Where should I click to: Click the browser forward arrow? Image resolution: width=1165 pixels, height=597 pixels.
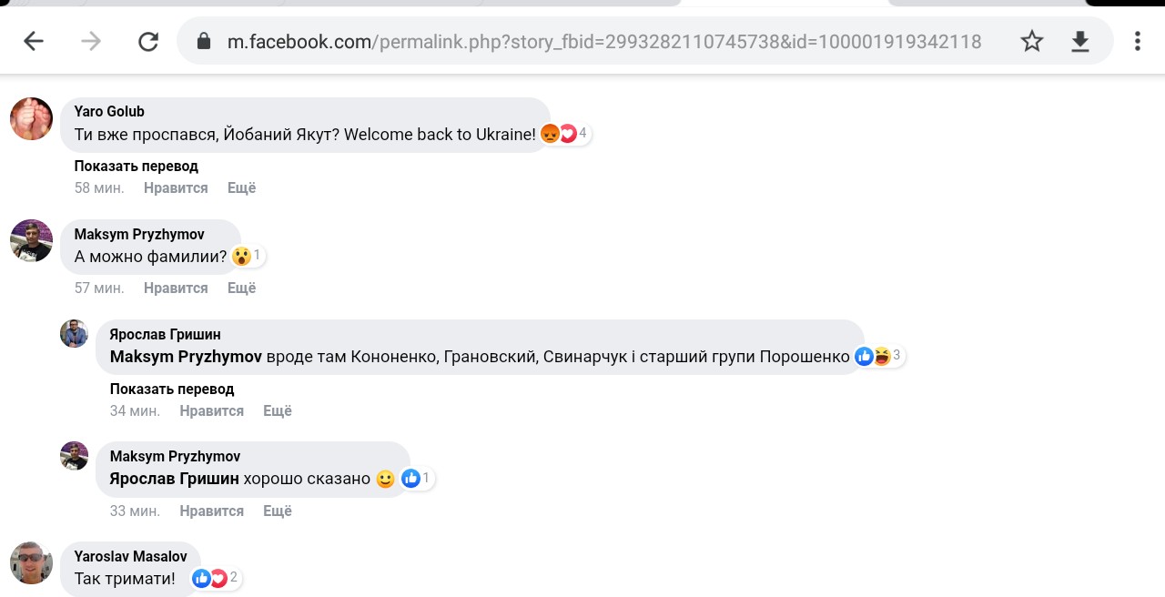pos(91,41)
